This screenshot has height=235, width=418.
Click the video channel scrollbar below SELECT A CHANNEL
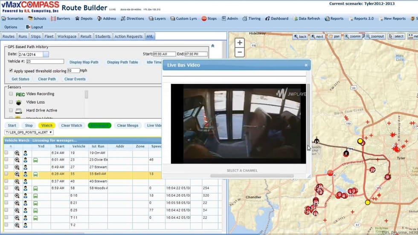click(252, 175)
